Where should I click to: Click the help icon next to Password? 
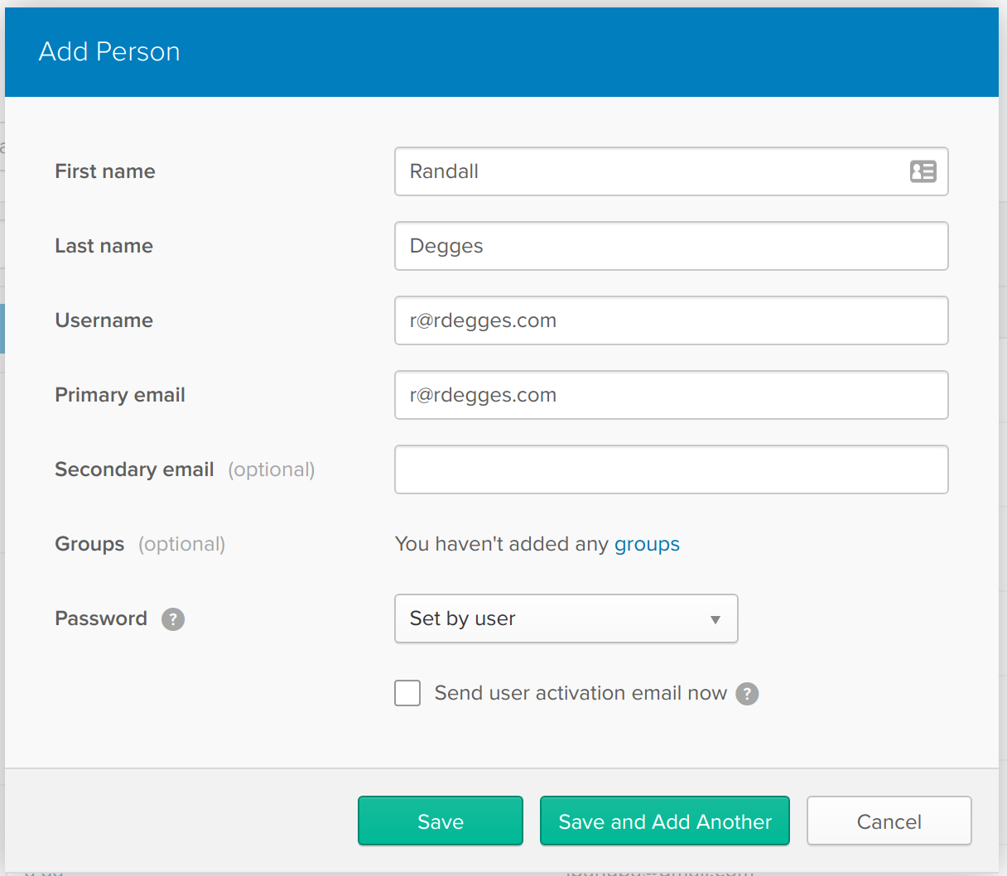pos(173,619)
